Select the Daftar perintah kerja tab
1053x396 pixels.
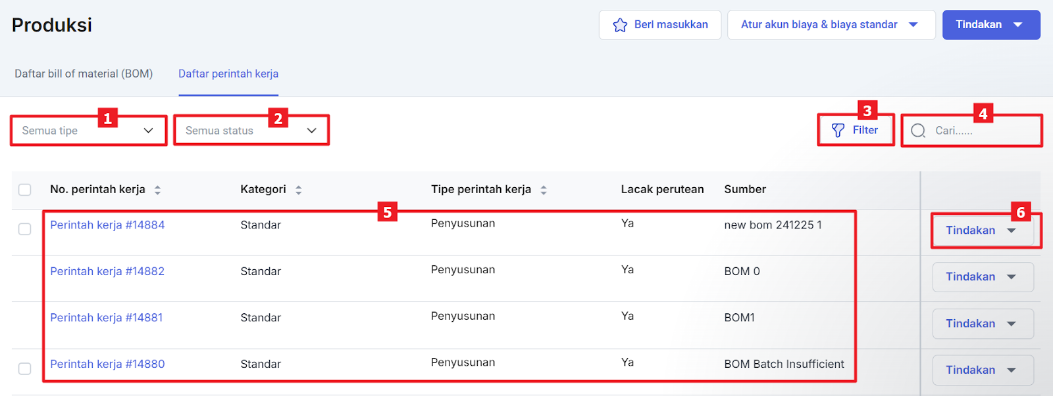coord(228,74)
